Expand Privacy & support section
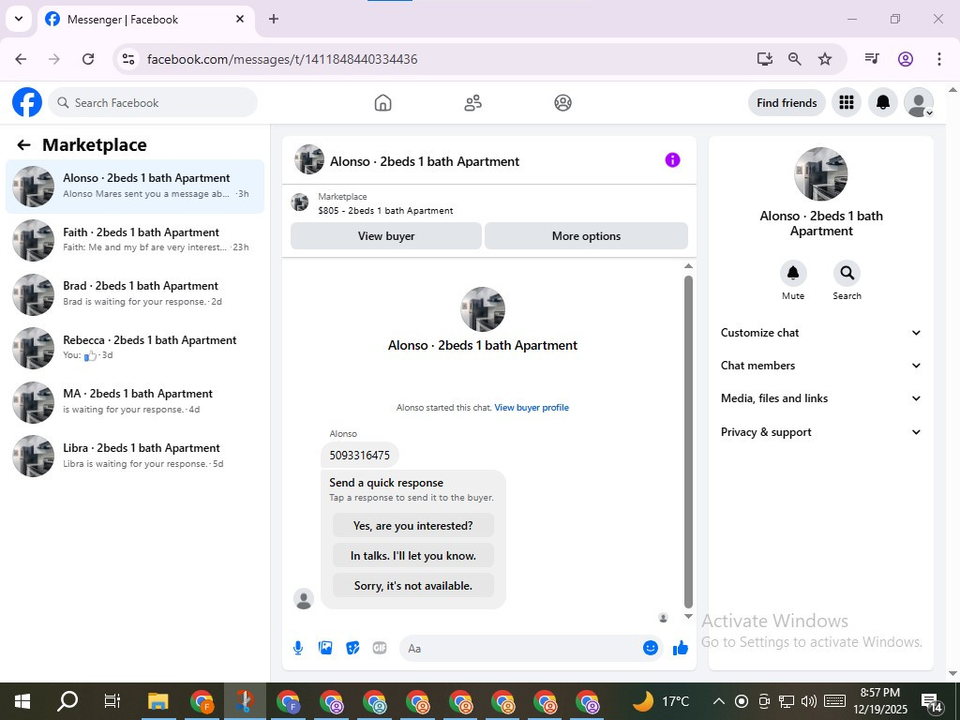 click(x=821, y=432)
